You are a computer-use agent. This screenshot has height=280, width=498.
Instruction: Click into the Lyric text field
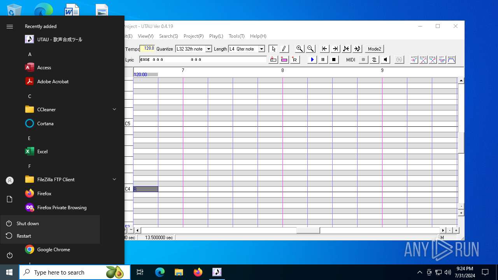coord(203,59)
